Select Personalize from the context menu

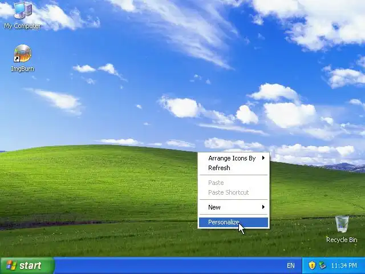tap(234, 222)
